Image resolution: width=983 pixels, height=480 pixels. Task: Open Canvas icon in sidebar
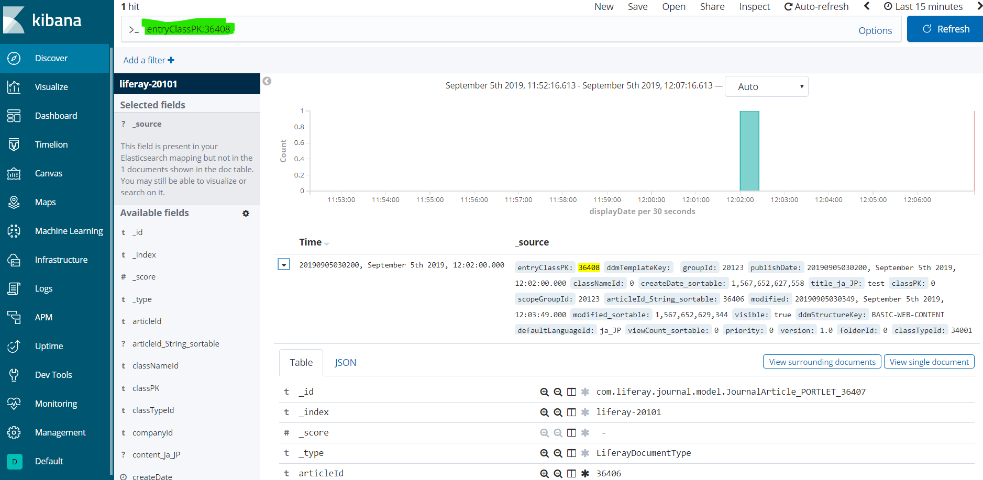click(14, 173)
